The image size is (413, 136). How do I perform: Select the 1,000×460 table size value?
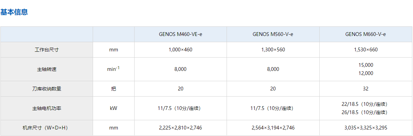click(x=181, y=50)
